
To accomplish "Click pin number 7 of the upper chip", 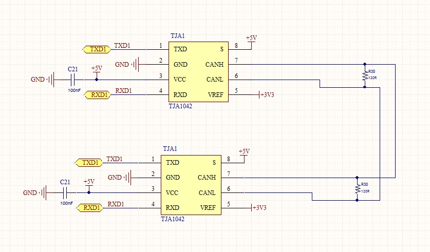I will coord(236,61).
